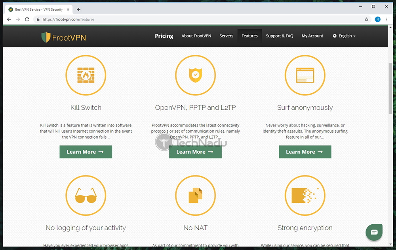Go forward with the browser arrow
This screenshot has width=396, height=250.
(18, 19)
